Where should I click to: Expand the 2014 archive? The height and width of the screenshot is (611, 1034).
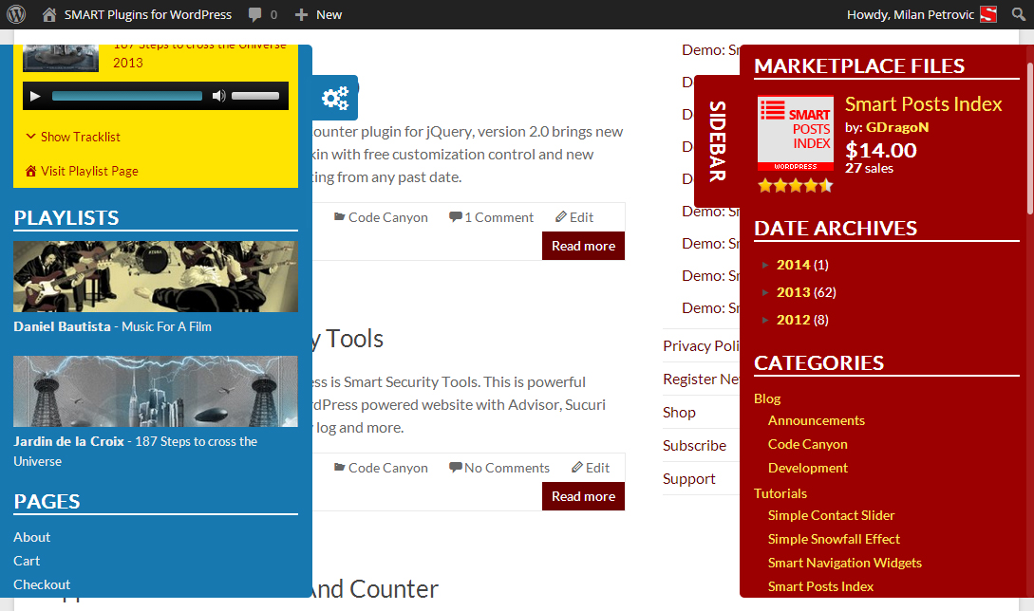(765, 265)
